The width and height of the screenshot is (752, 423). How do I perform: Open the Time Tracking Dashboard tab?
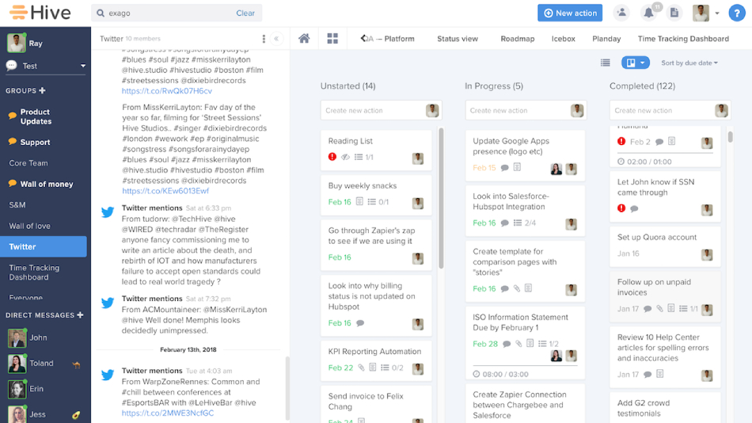[x=683, y=39]
